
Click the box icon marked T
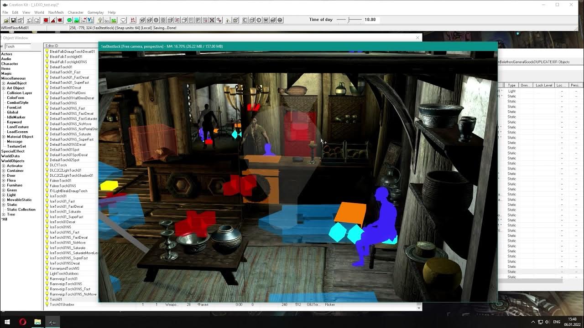pyautogui.click(x=142, y=20)
